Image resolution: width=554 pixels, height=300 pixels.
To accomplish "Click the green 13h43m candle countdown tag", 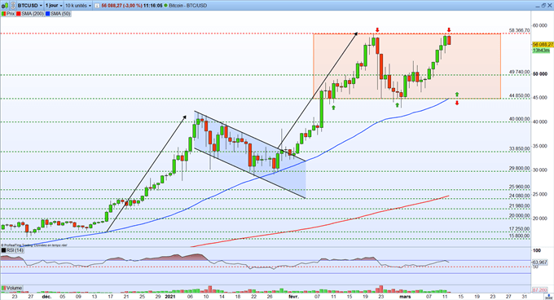I will 541,51.
